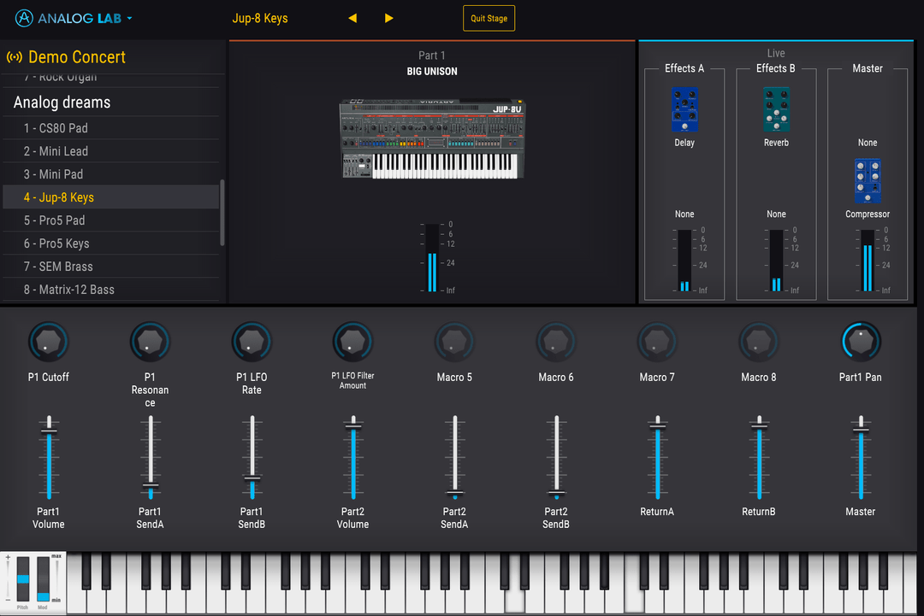Image resolution: width=924 pixels, height=616 pixels.
Task: Open the empty None slot in Master
Action: (868, 143)
